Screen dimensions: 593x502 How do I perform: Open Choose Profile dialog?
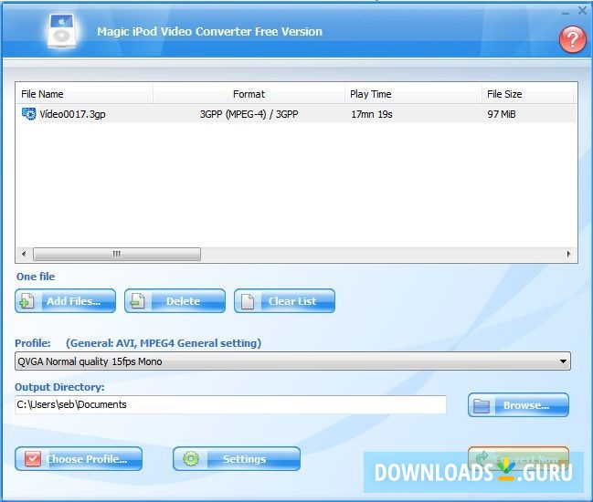79,459
